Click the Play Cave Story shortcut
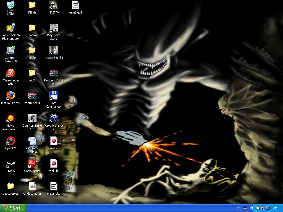The width and height of the screenshot is (283, 212). (54, 28)
